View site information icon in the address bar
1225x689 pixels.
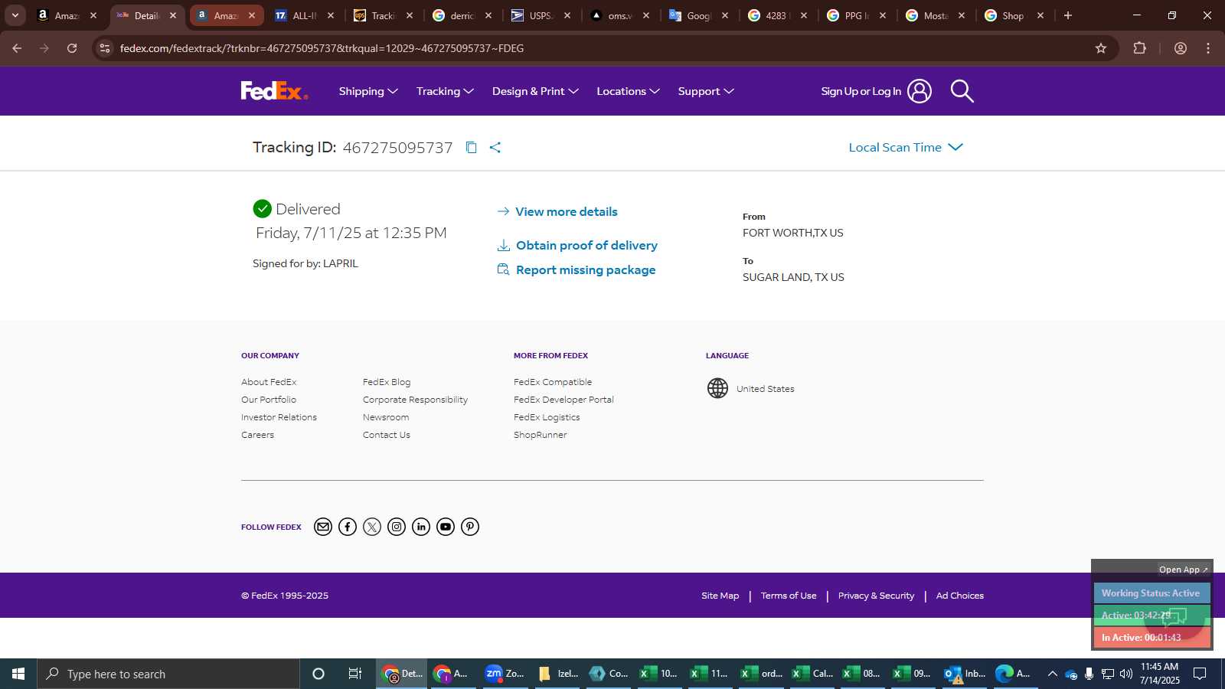point(105,48)
